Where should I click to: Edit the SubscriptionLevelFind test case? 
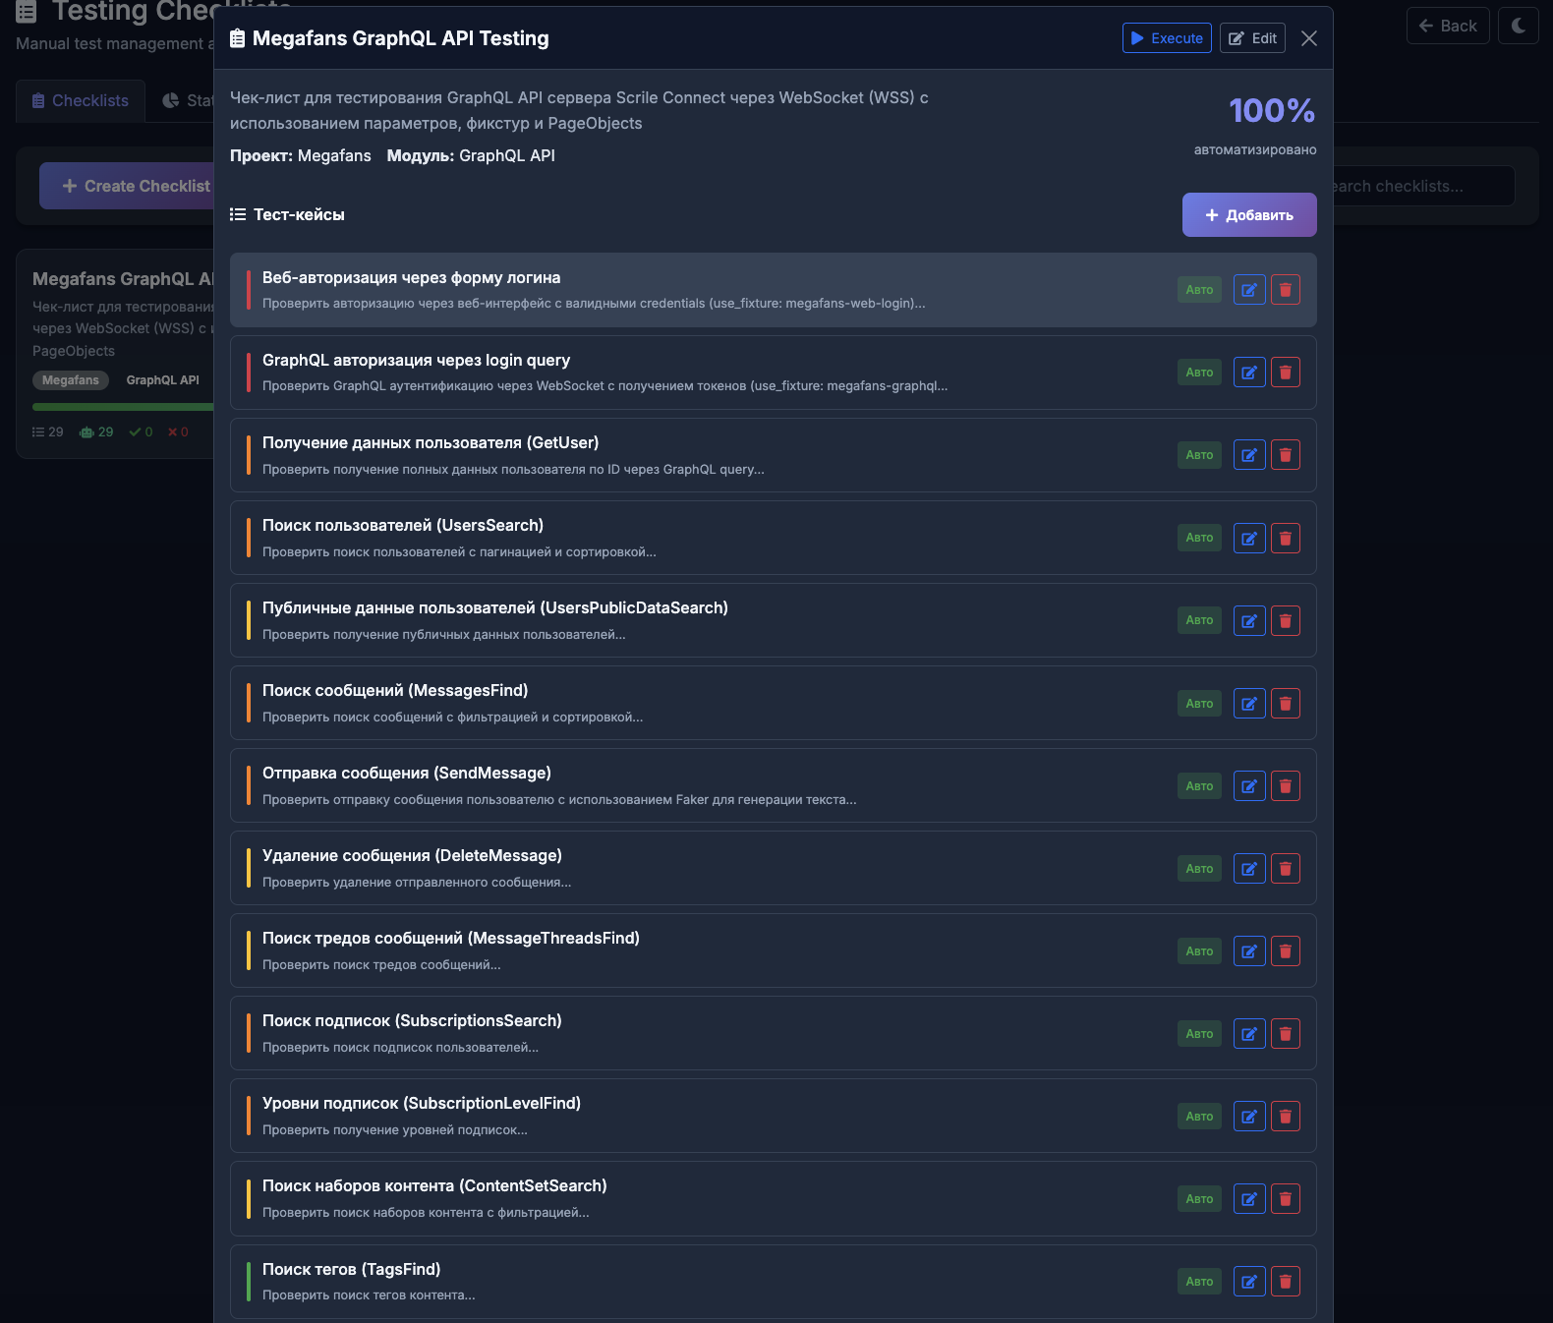point(1249,1116)
